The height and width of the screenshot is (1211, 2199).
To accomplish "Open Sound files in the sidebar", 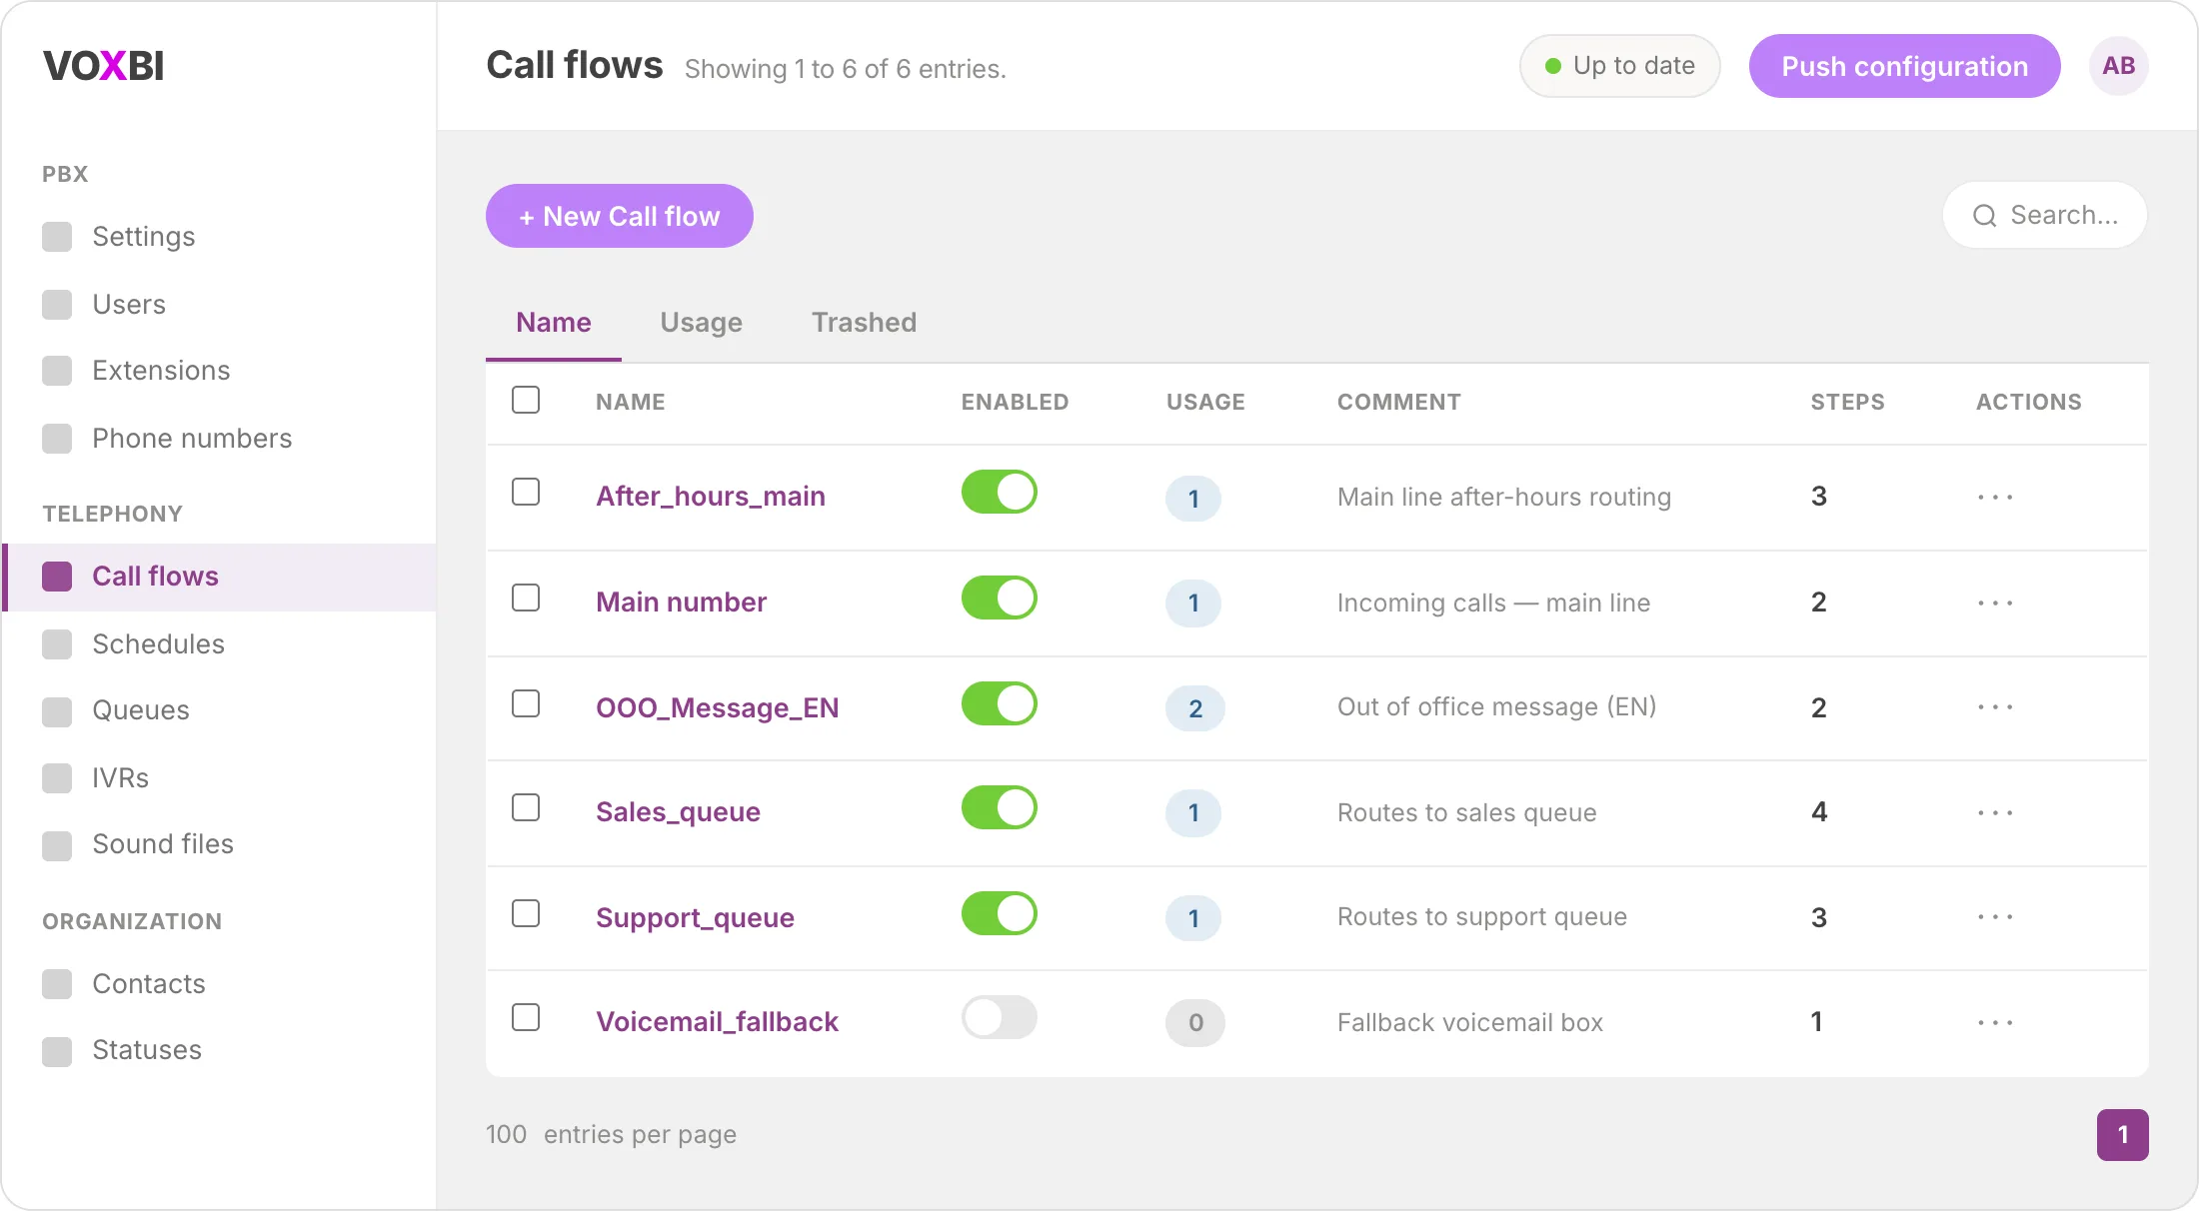I will pos(220,844).
